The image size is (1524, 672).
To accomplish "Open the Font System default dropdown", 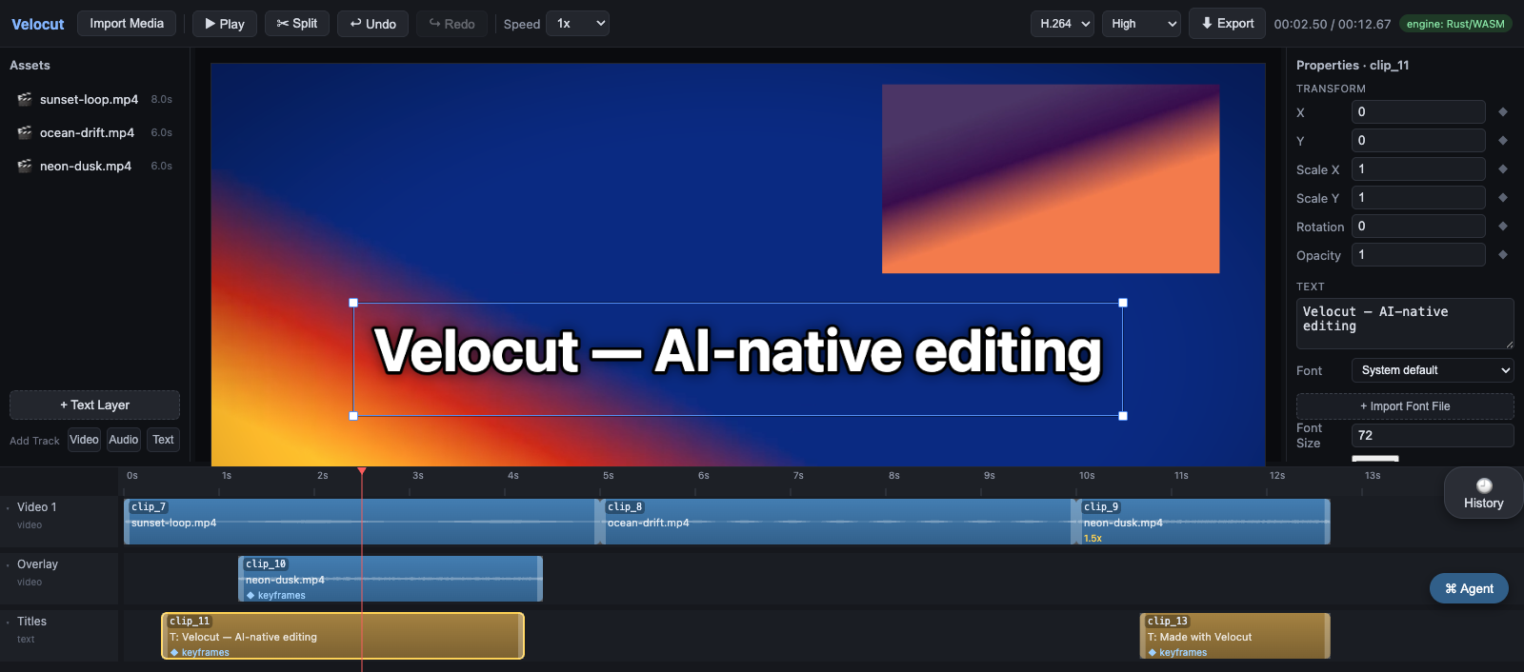I will coord(1433,370).
